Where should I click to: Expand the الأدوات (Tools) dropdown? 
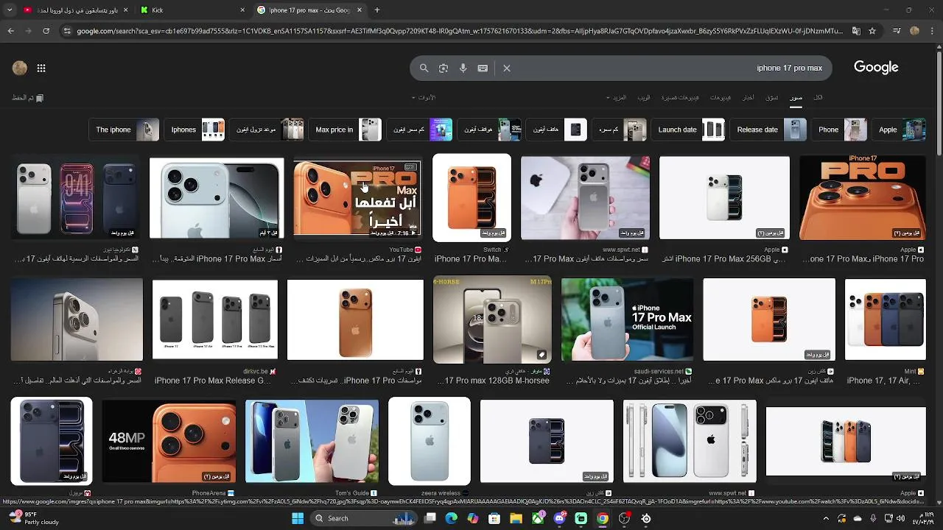coord(424,97)
